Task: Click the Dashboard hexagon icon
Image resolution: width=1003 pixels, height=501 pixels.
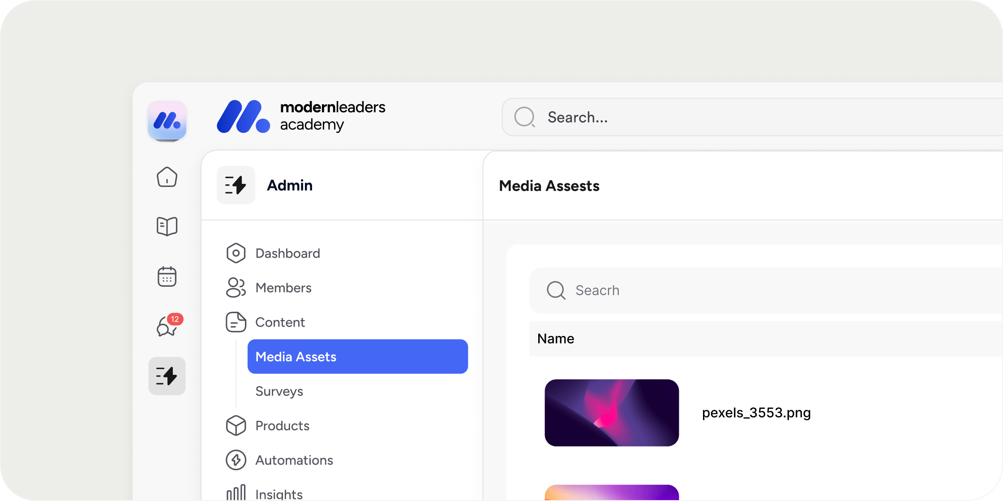Action: coord(236,253)
